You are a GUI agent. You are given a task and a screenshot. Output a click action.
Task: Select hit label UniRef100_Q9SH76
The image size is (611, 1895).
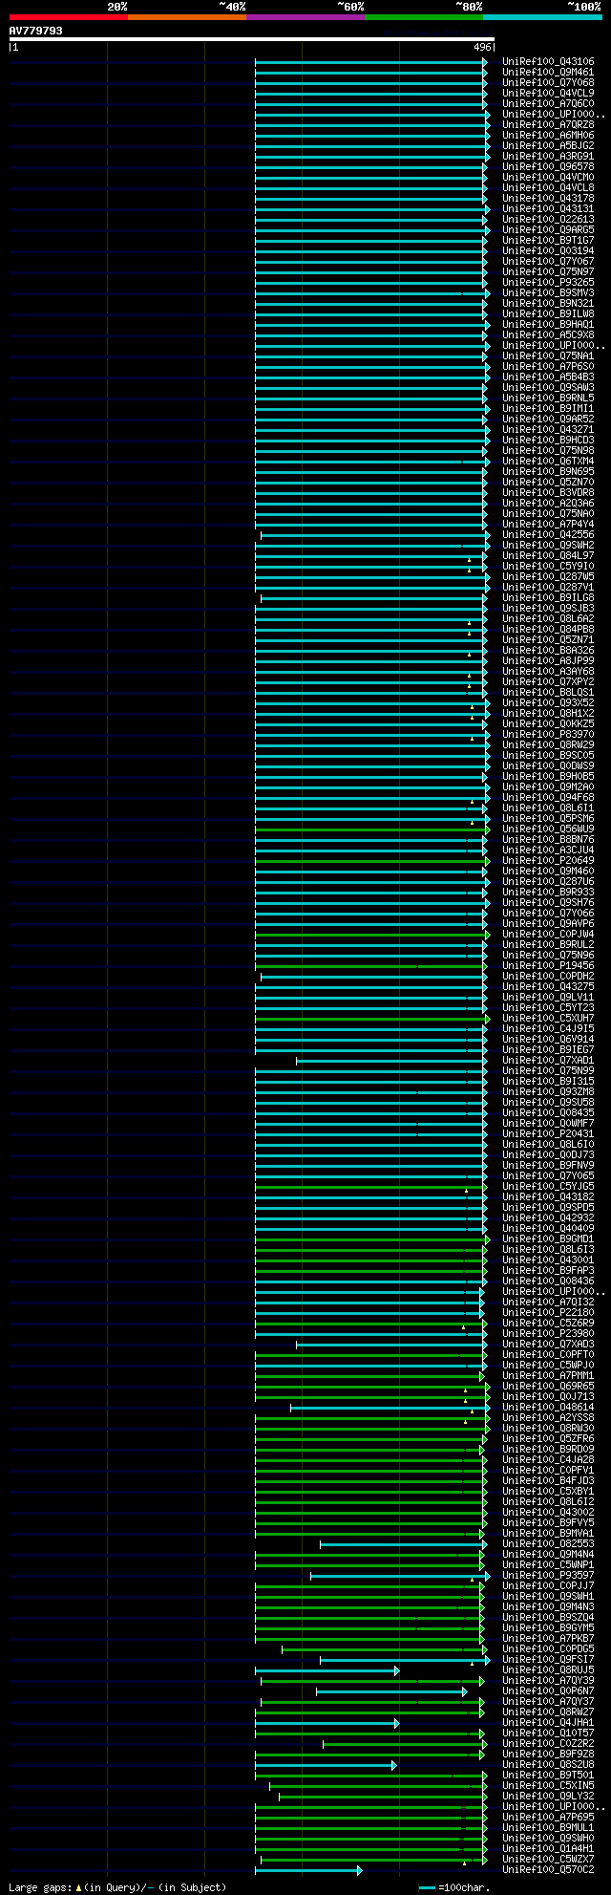(548, 903)
